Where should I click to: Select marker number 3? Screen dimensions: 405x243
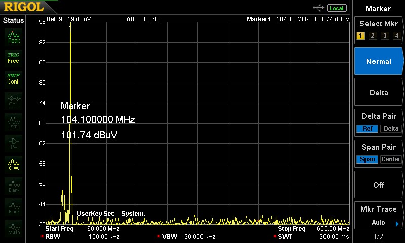coord(384,36)
